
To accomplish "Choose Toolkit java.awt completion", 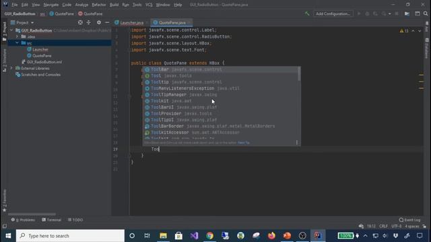I will pos(220,101).
